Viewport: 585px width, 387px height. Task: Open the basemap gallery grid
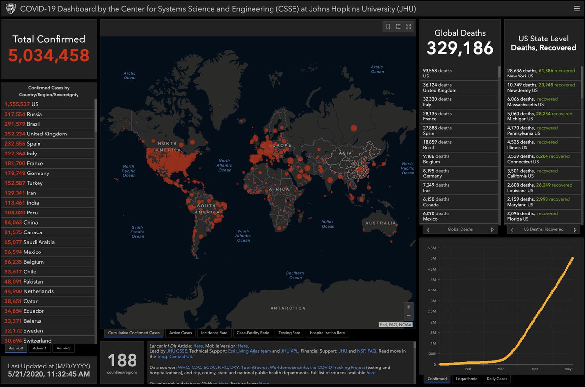409,27
